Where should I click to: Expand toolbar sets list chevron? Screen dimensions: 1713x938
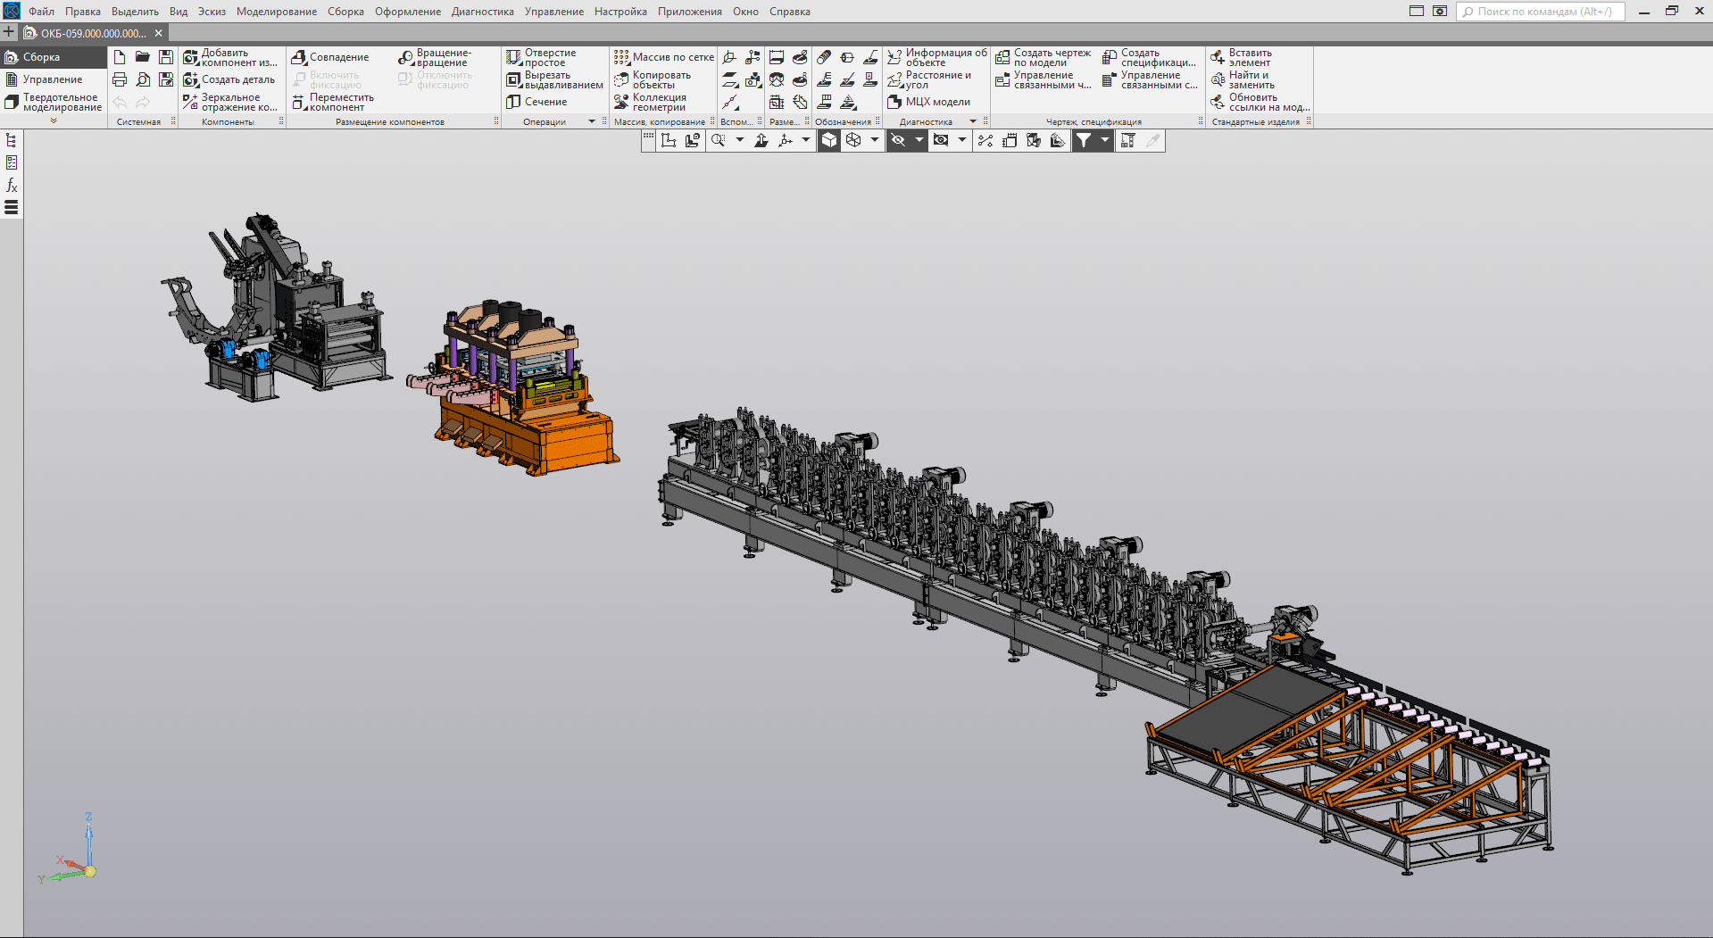point(54,120)
